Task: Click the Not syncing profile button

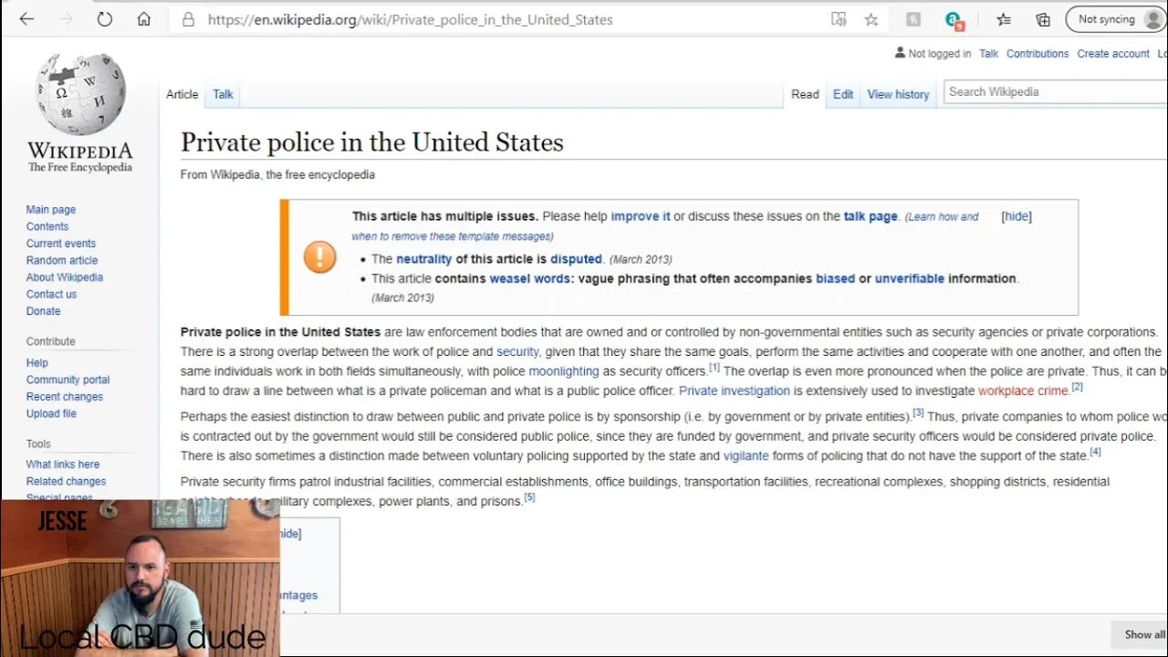Action: tap(1115, 19)
